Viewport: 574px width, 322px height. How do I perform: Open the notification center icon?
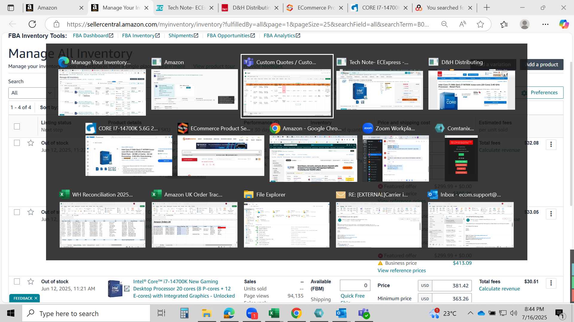coord(560,313)
